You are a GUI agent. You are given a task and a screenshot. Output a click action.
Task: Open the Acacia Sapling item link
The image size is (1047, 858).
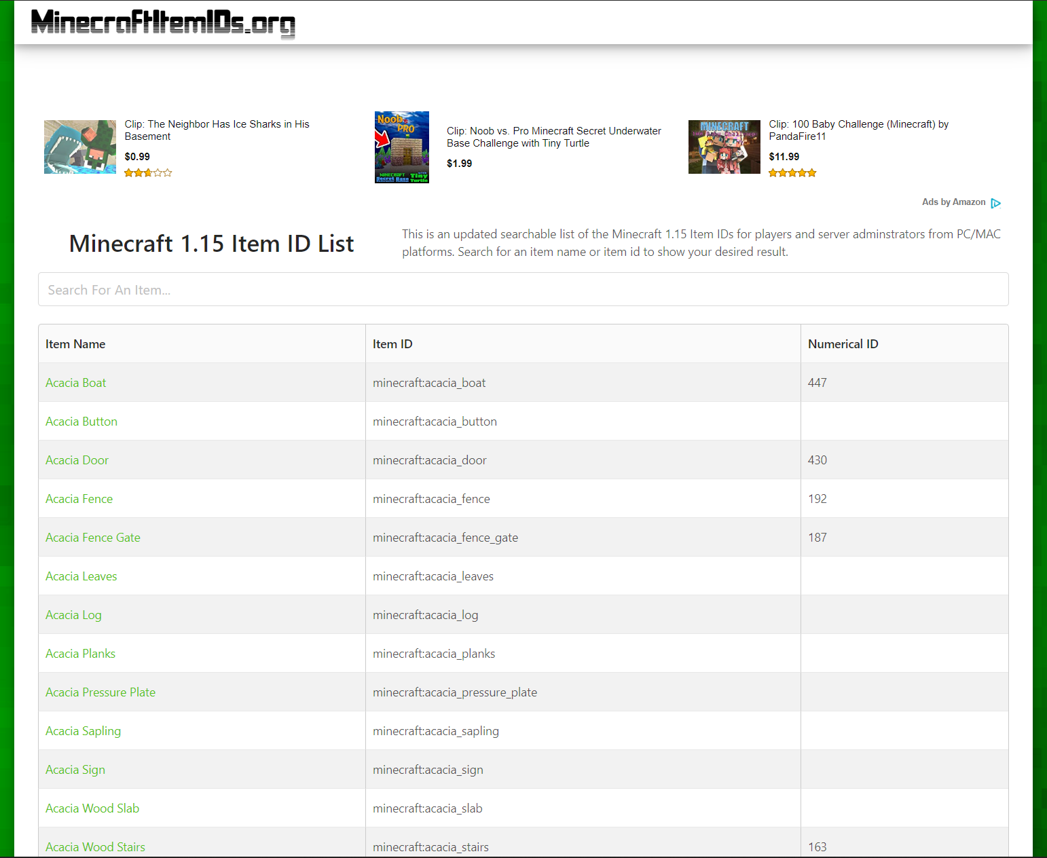click(83, 731)
